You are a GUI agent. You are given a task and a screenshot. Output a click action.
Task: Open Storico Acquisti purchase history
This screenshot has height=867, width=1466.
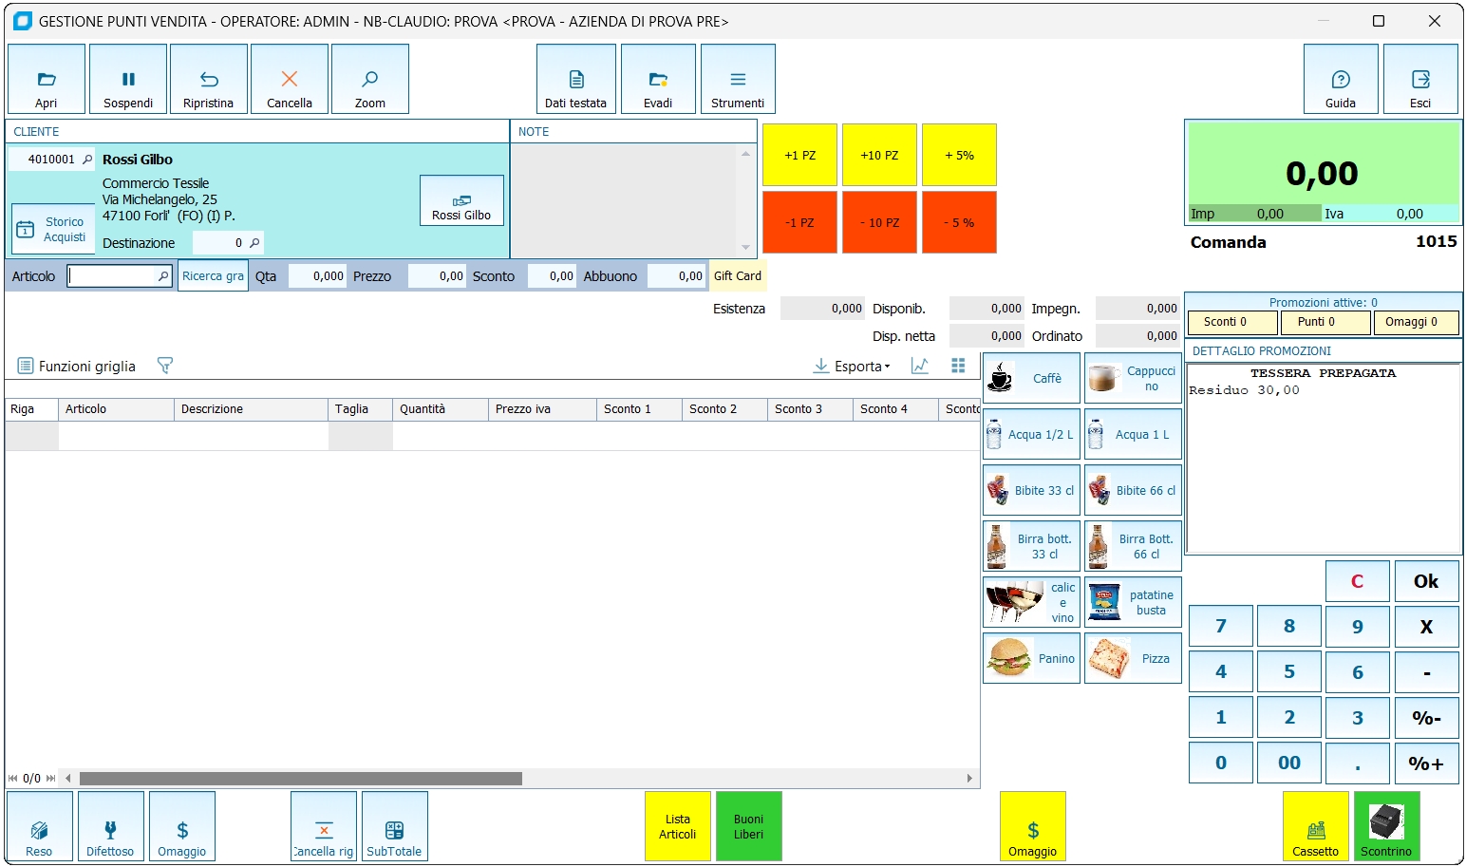pos(53,229)
